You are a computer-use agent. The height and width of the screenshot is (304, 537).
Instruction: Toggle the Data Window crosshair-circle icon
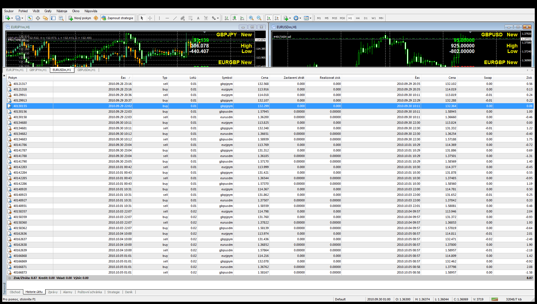[38, 18]
